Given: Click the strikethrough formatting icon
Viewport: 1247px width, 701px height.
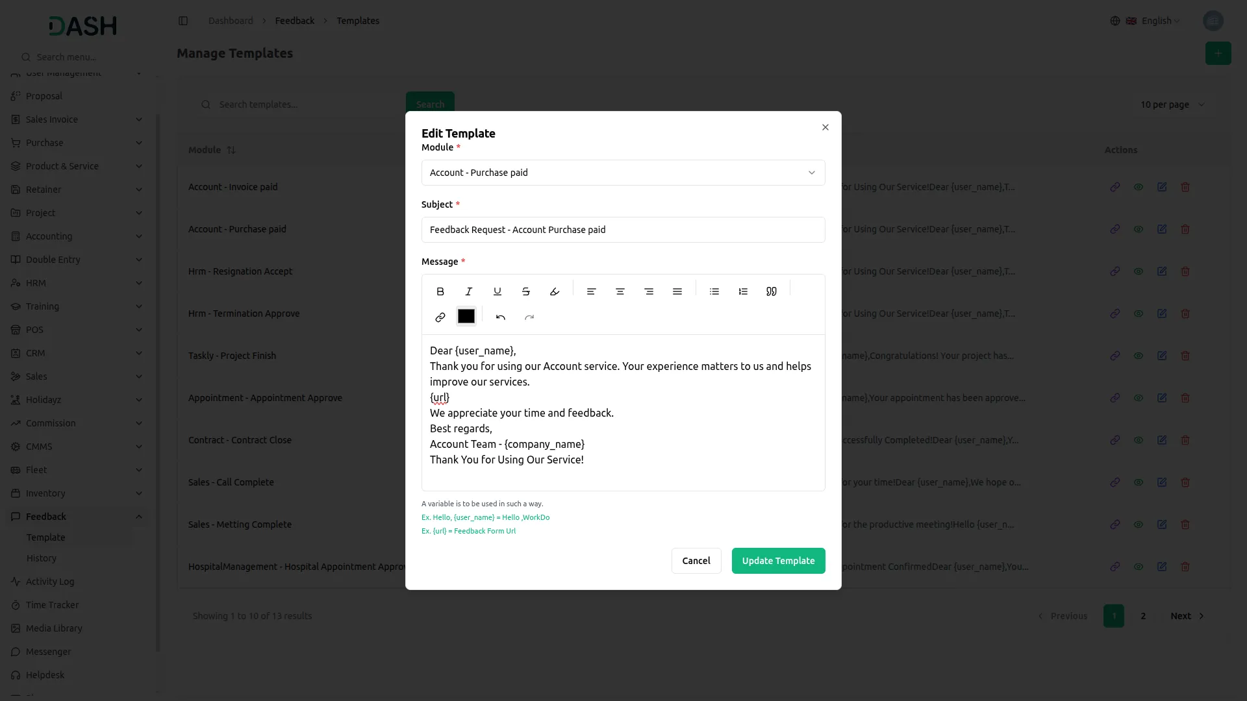Looking at the screenshot, I should pos(526,291).
